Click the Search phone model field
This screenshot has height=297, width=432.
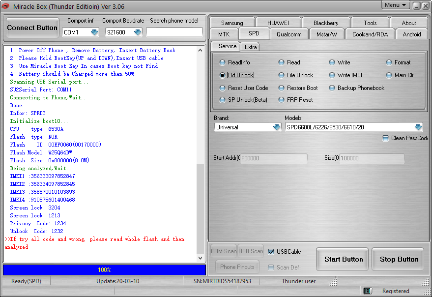[x=174, y=32]
